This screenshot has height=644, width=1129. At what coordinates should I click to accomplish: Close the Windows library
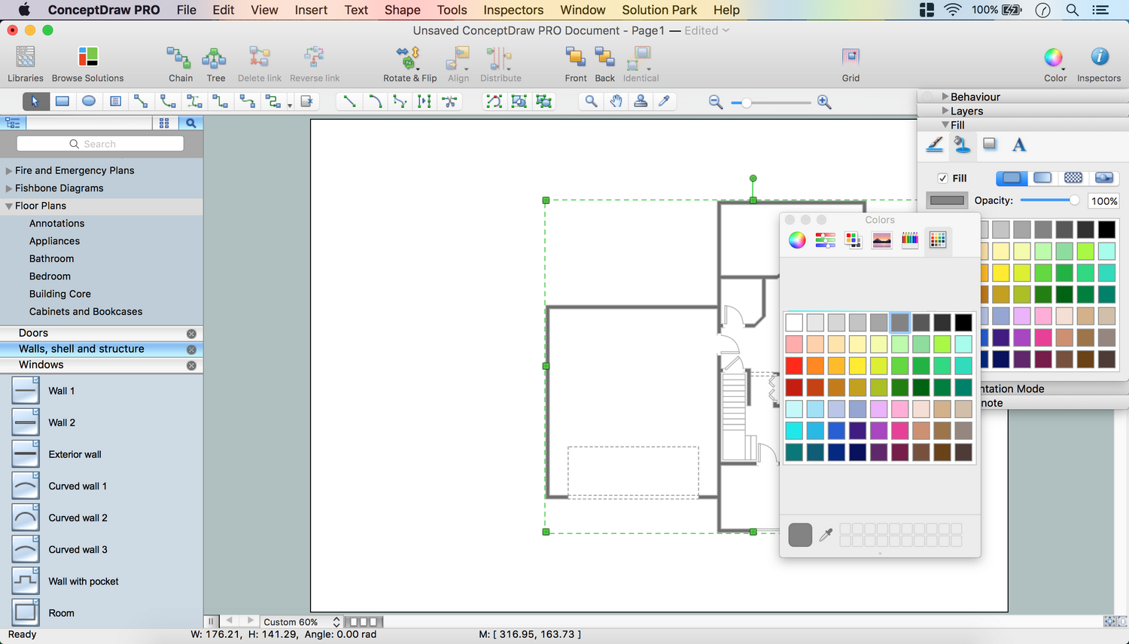tap(191, 365)
